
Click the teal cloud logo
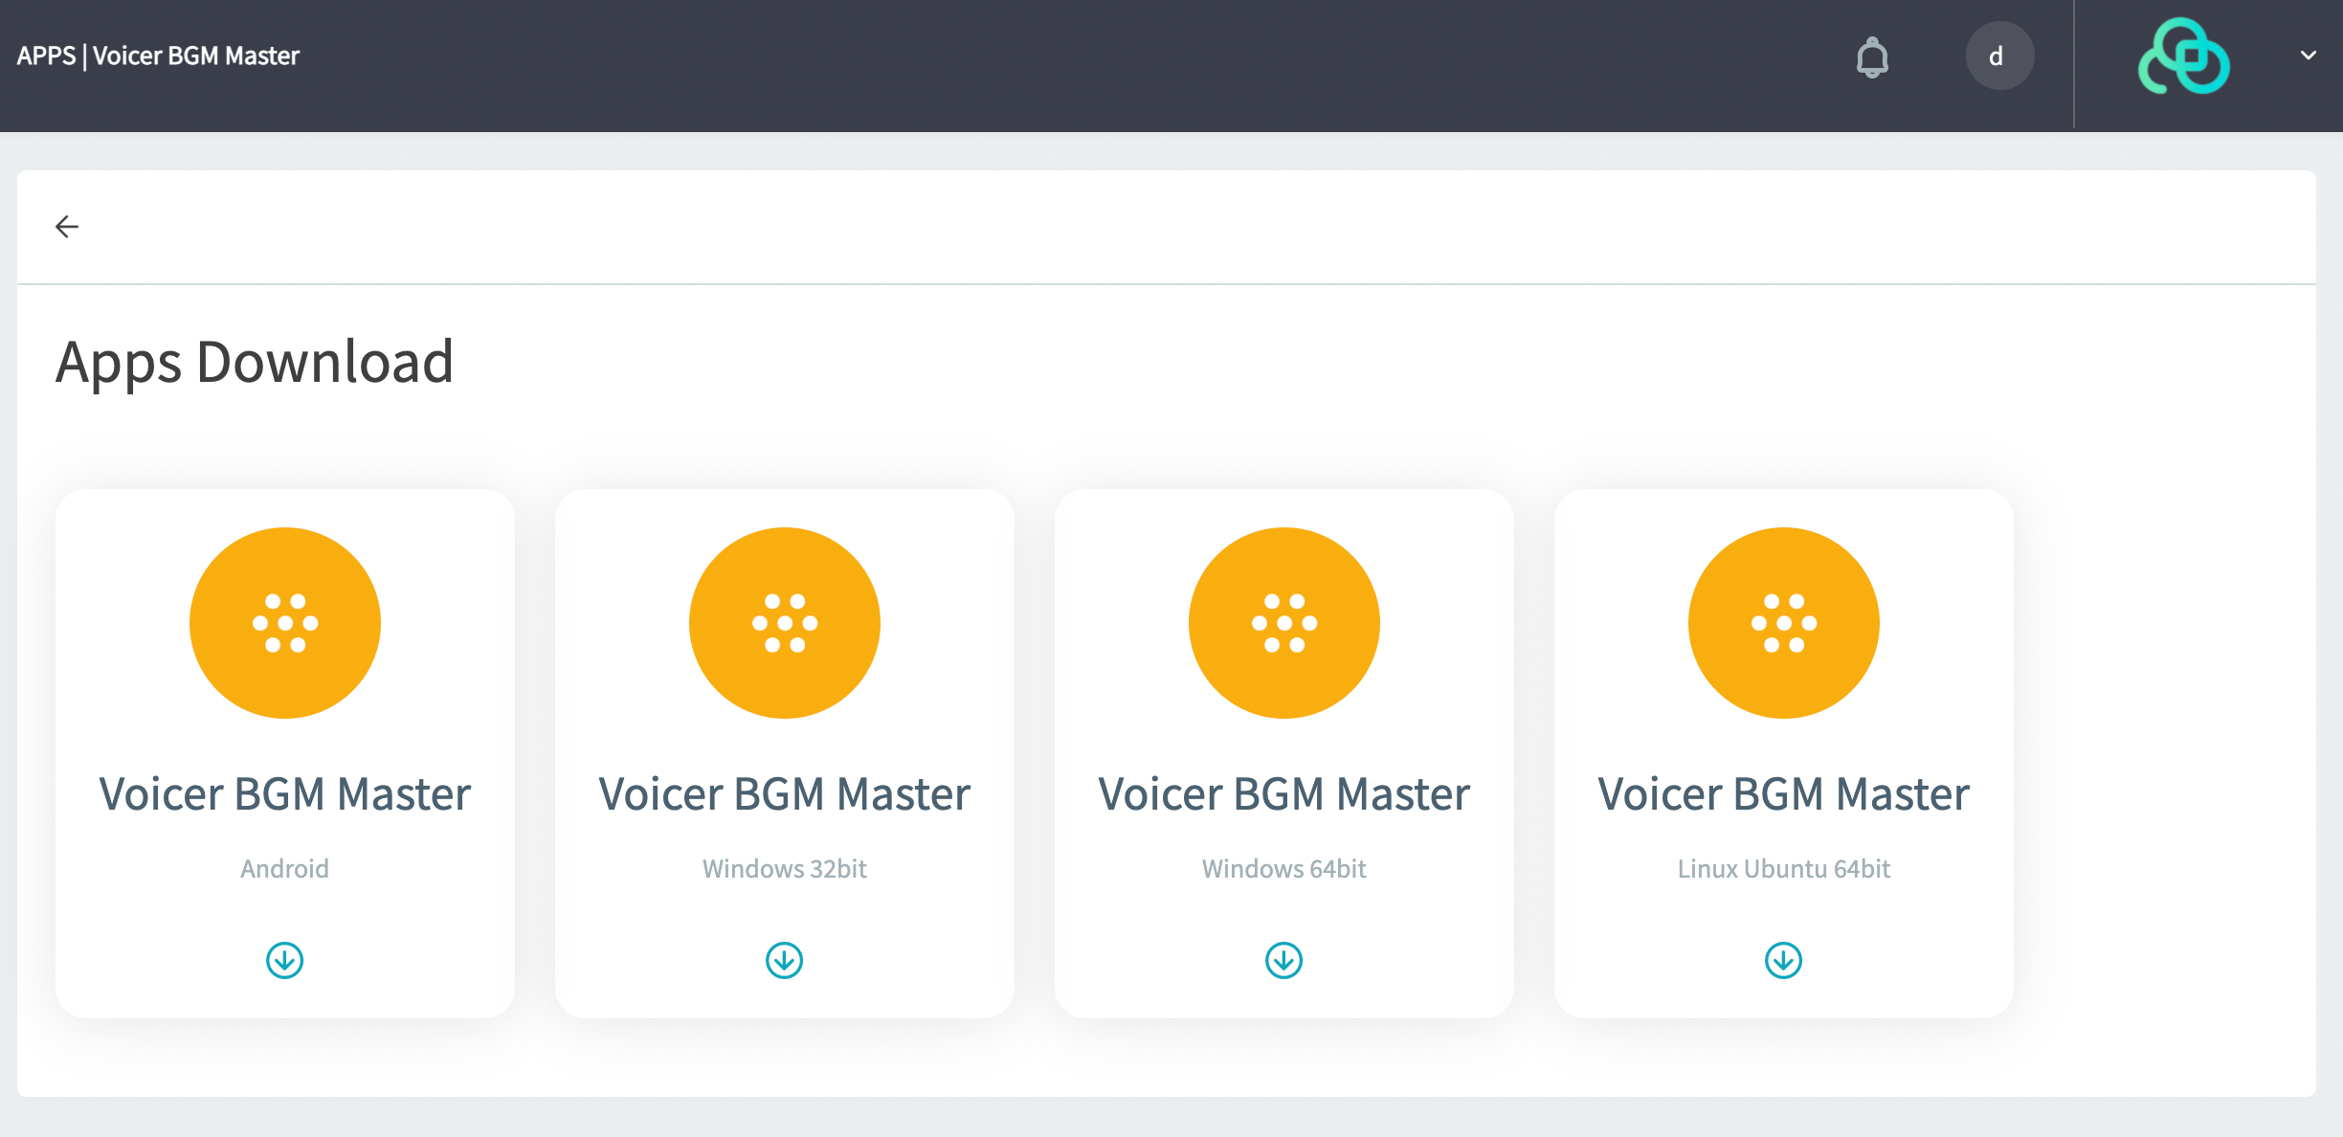(x=2183, y=56)
